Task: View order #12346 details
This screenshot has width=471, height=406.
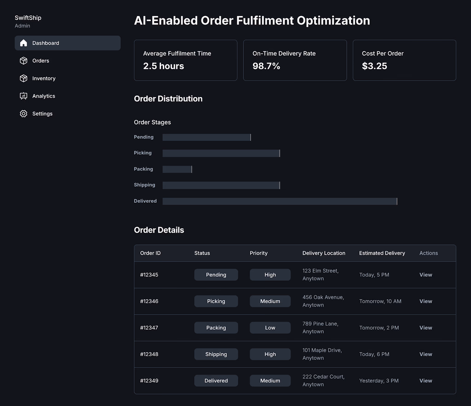Action: click(425, 301)
